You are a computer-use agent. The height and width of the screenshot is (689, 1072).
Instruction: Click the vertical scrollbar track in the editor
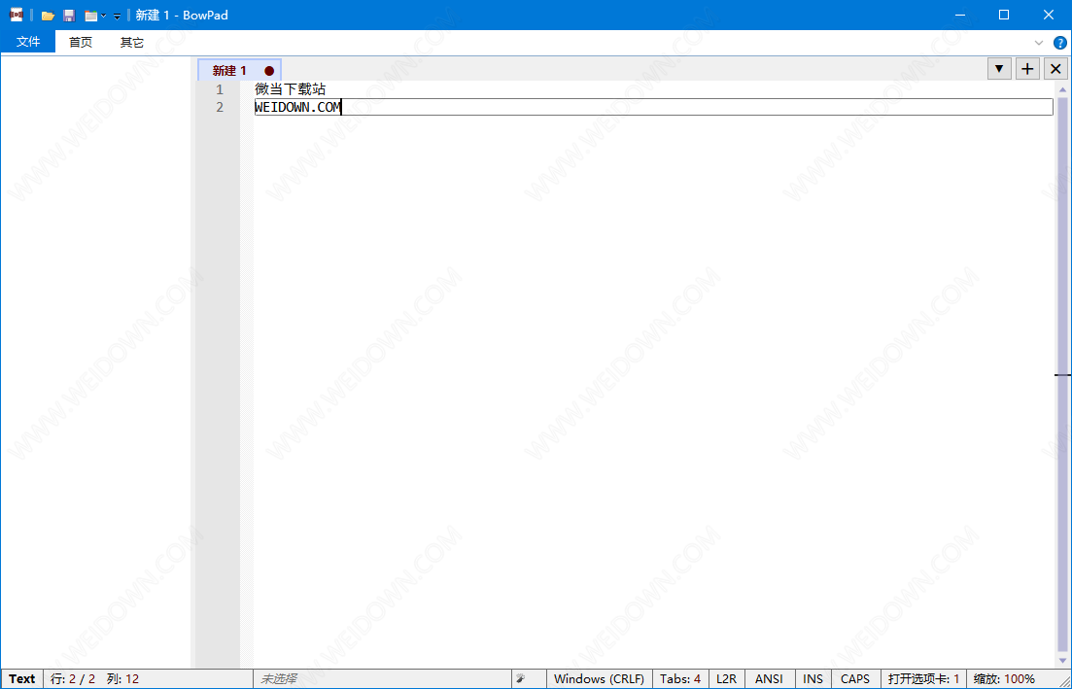(x=1063, y=374)
